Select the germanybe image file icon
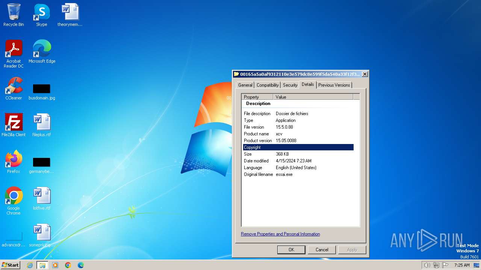The image size is (481, 270). [42, 165]
